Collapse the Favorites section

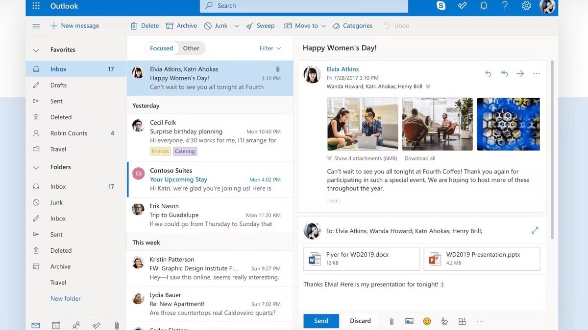pos(36,49)
